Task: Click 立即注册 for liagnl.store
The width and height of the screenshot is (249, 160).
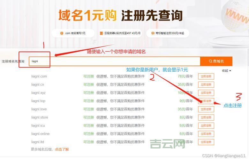Action: click(x=206, y=117)
